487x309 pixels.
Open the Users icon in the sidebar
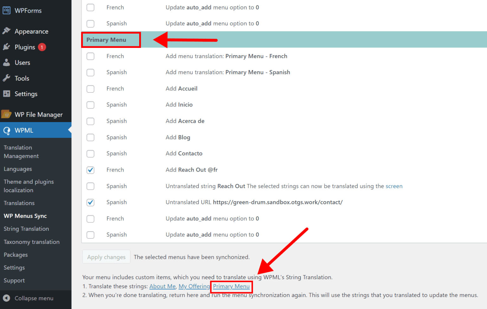[x=7, y=62]
